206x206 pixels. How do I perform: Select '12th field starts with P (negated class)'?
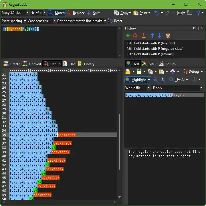click(x=155, y=49)
